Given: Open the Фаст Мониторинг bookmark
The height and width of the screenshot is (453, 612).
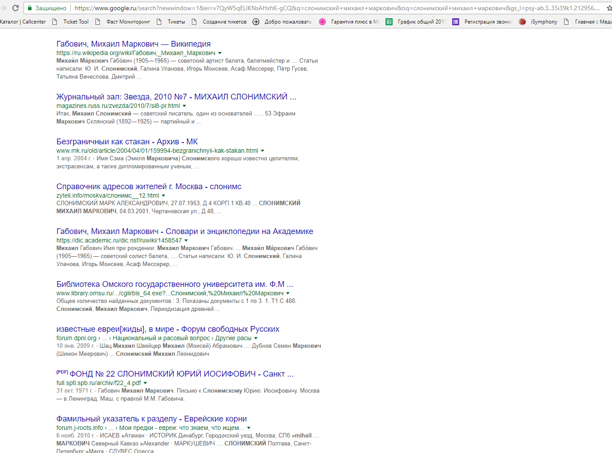Looking at the screenshot, I should click(x=123, y=22).
